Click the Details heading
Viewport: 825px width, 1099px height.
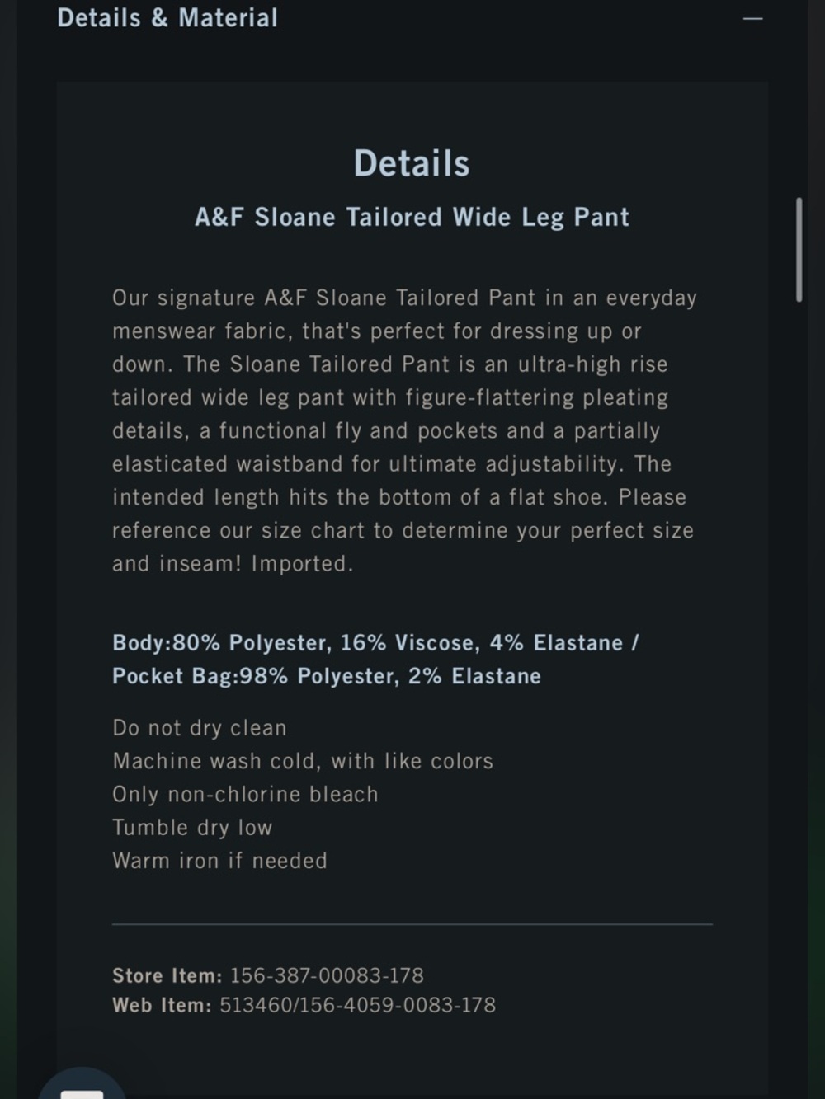coord(412,163)
